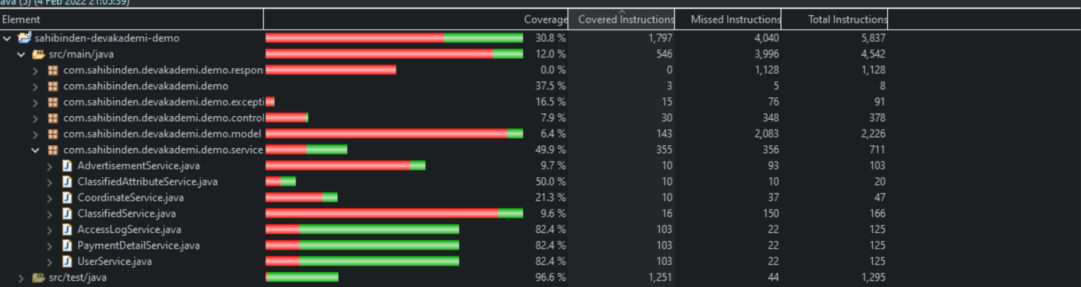Click the package icon for com.sahibinden.devakademi.demo.respon
The width and height of the screenshot is (1081, 287).
coord(53,70)
